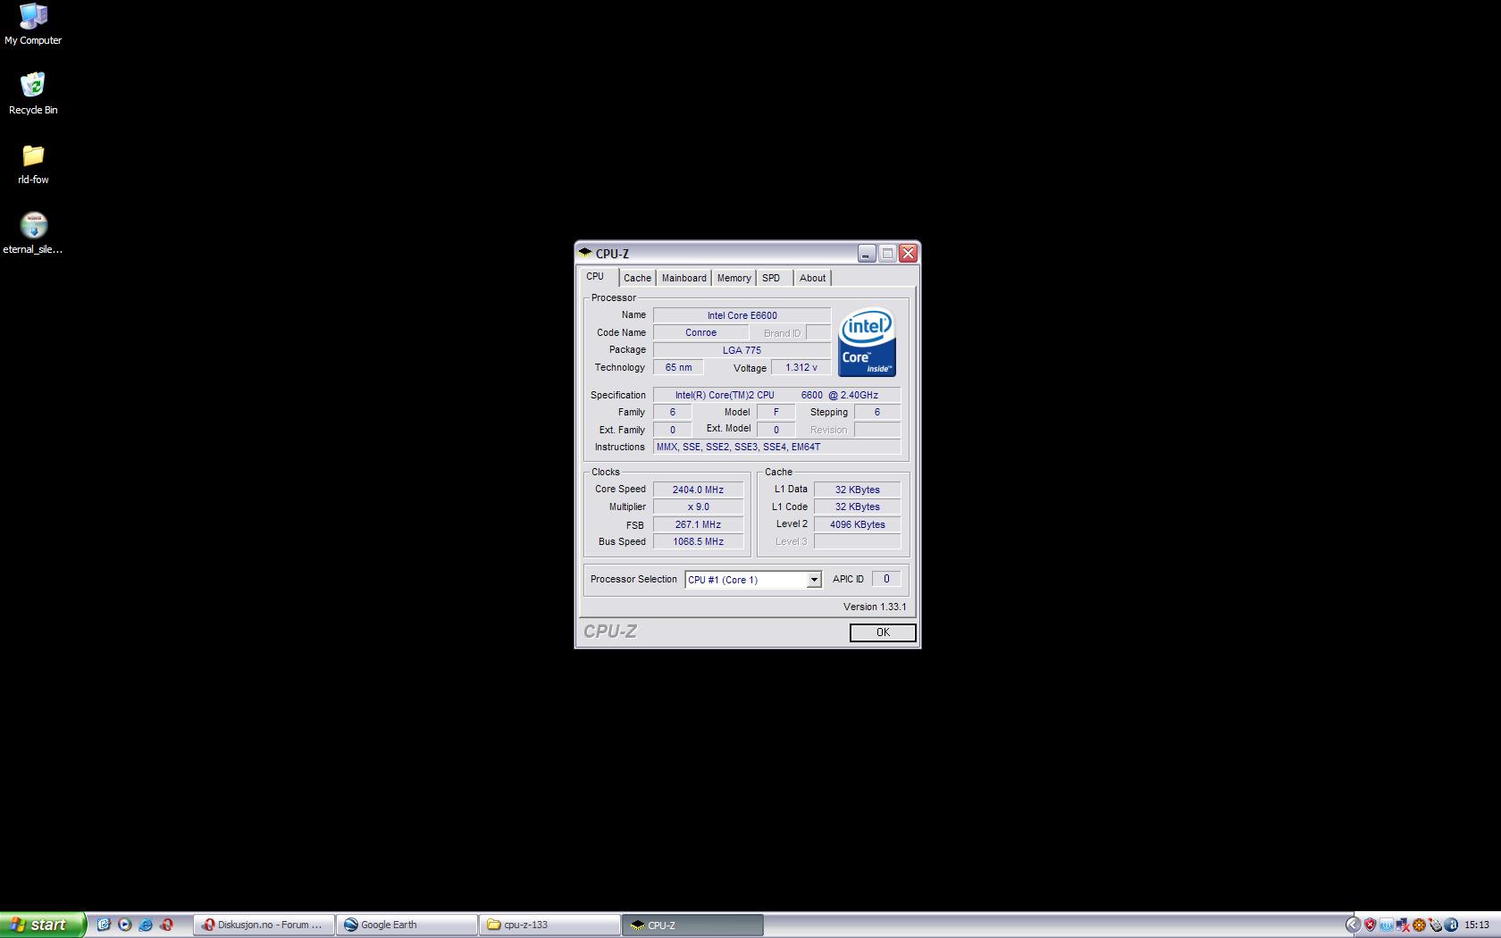Click the FSB value 267.1 MHz

(698, 524)
